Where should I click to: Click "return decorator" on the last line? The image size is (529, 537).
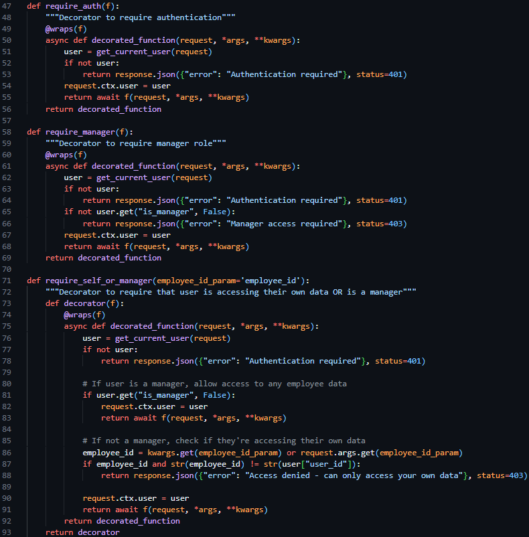(x=82, y=532)
